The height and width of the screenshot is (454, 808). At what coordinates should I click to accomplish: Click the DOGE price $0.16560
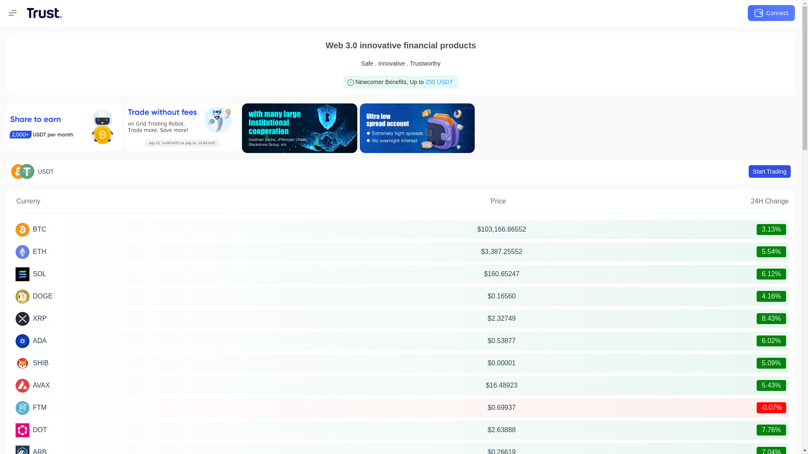(502, 296)
